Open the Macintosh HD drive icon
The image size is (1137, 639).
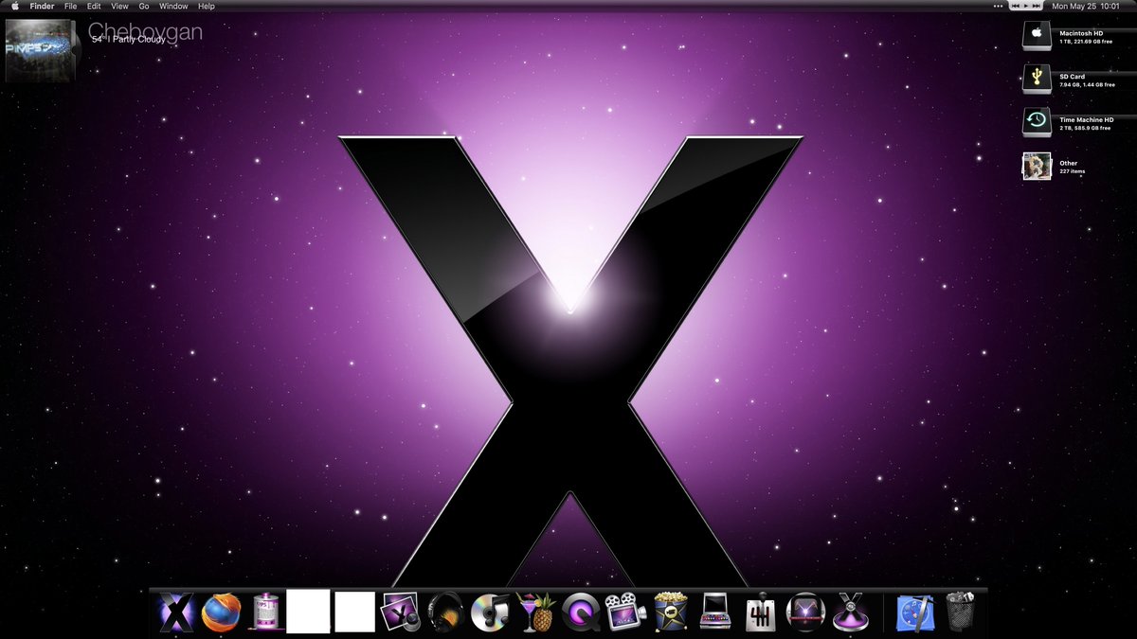tap(1037, 36)
